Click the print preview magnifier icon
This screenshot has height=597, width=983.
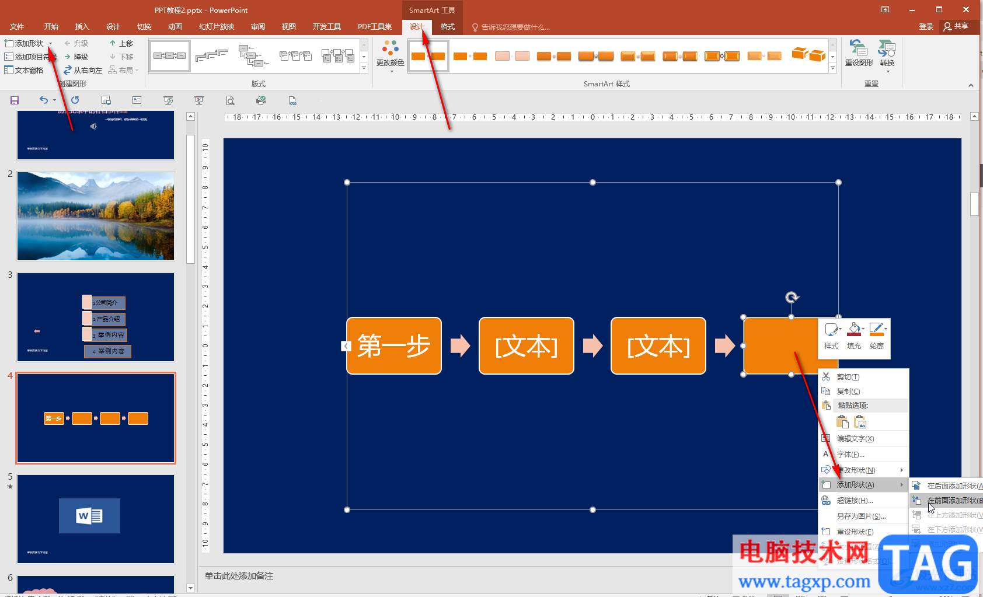[x=230, y=100]
